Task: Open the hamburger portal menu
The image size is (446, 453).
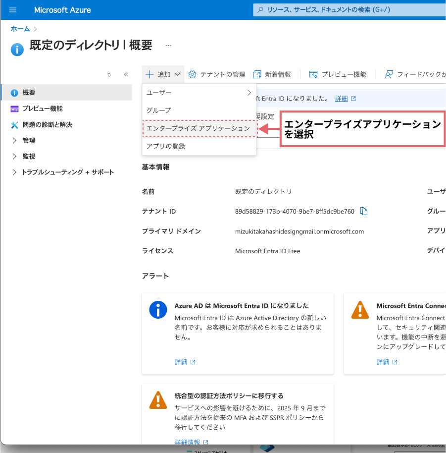Action: [x=13, y=10]
